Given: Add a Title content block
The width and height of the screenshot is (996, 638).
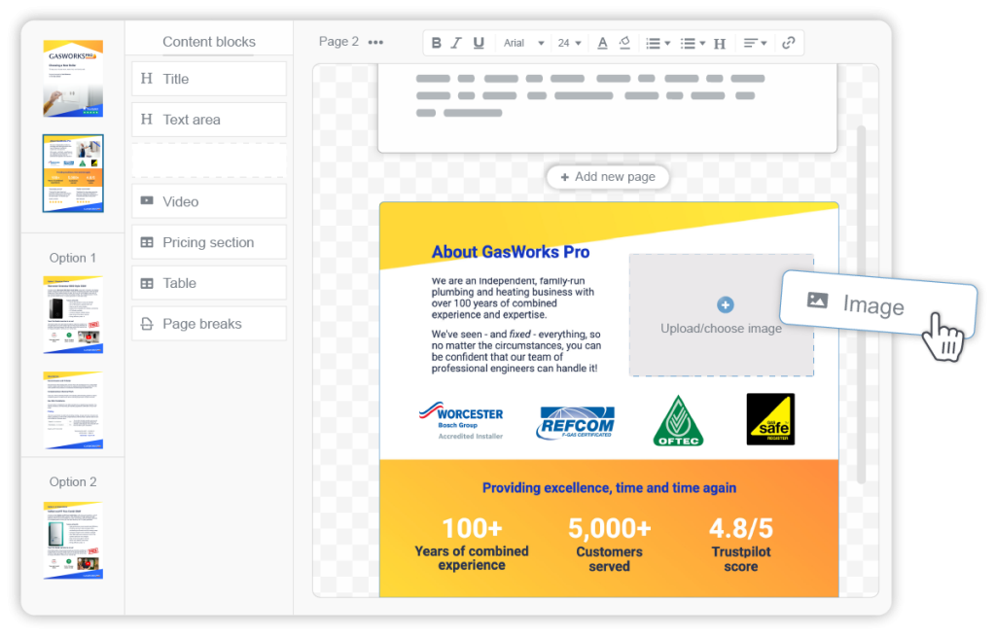Looking at the screenshot, I should 208,78.
